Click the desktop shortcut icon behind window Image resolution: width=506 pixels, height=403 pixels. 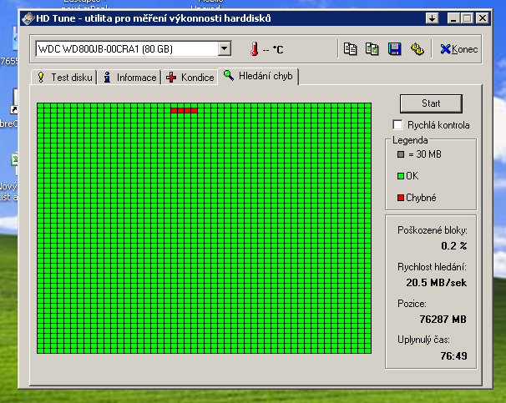tap(14, 101)
